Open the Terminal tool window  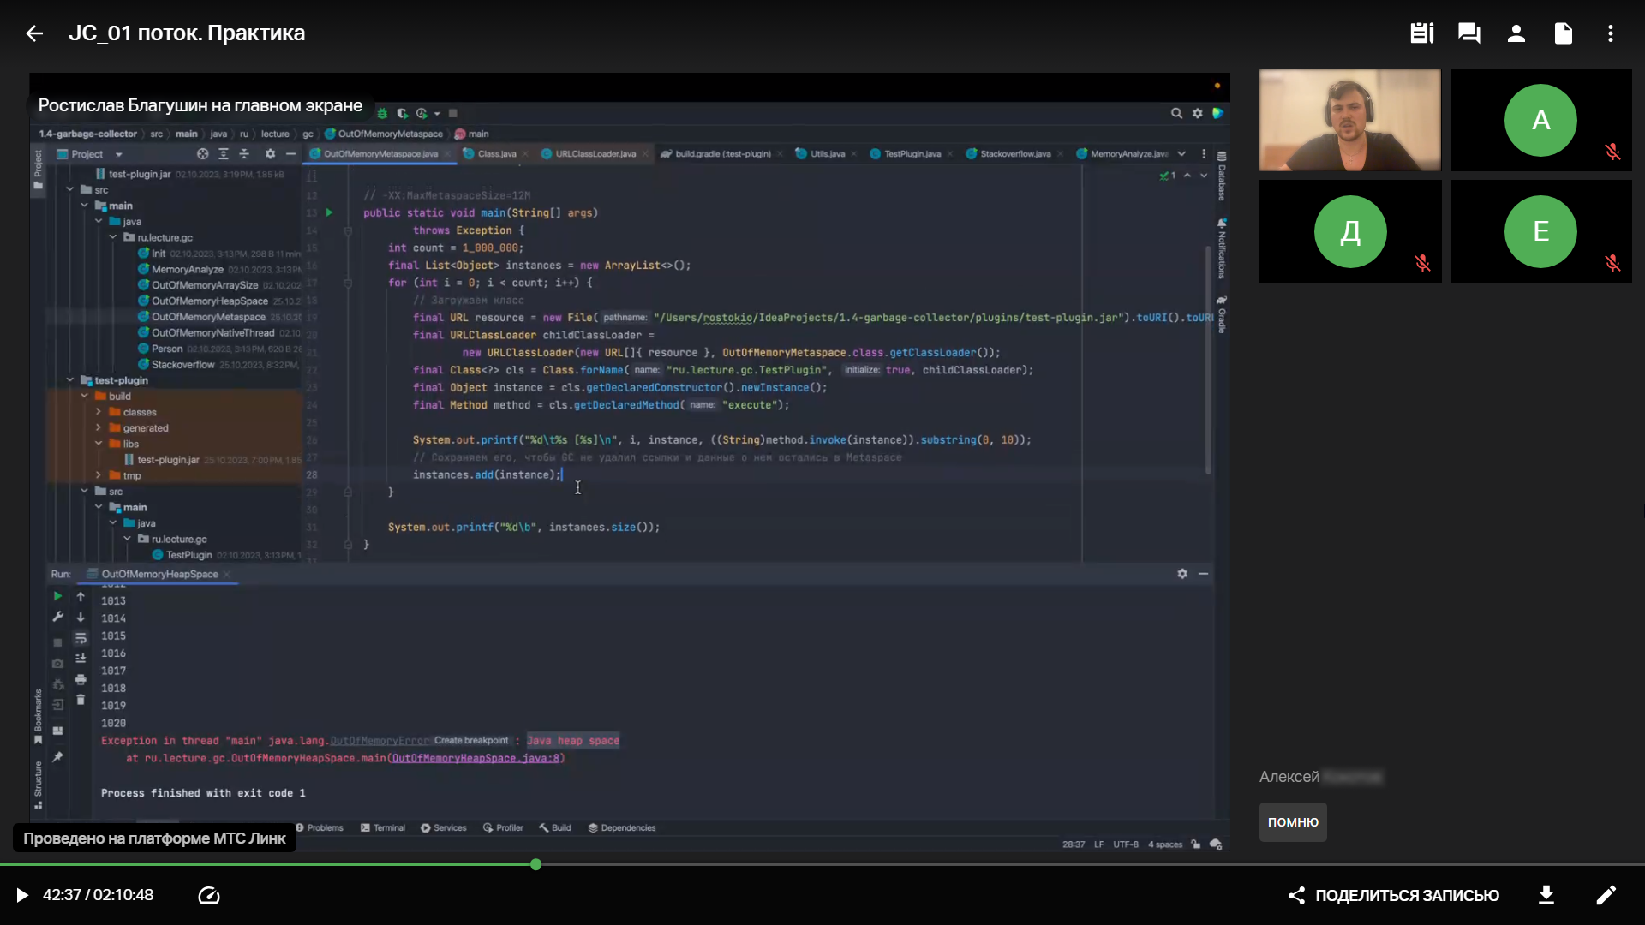(x=382, y=827)
